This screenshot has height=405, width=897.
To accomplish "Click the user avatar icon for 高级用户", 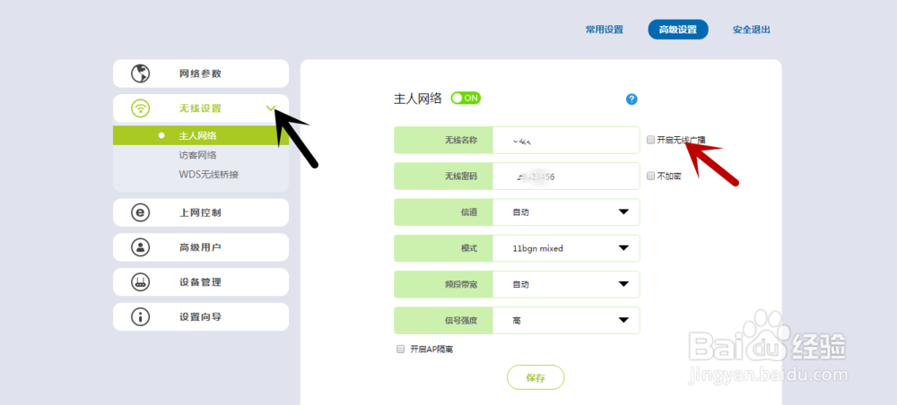I will tap(140, 247).
